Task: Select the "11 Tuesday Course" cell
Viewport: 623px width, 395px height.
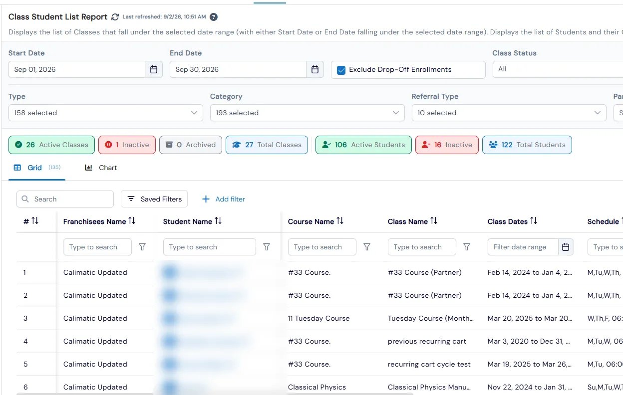Action: tap(319, 318)
